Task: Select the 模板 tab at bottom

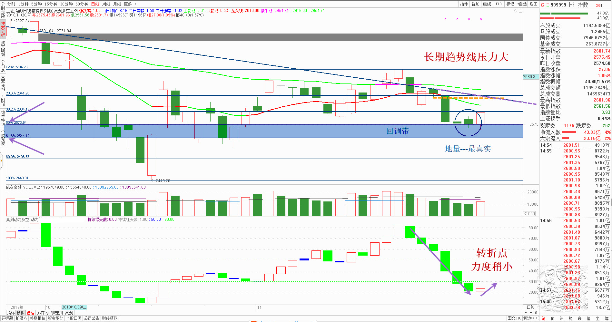Action: pyautogui.click(x=21, y=313)
